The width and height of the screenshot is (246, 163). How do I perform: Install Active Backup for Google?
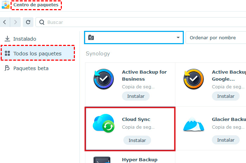pos(226,96)
